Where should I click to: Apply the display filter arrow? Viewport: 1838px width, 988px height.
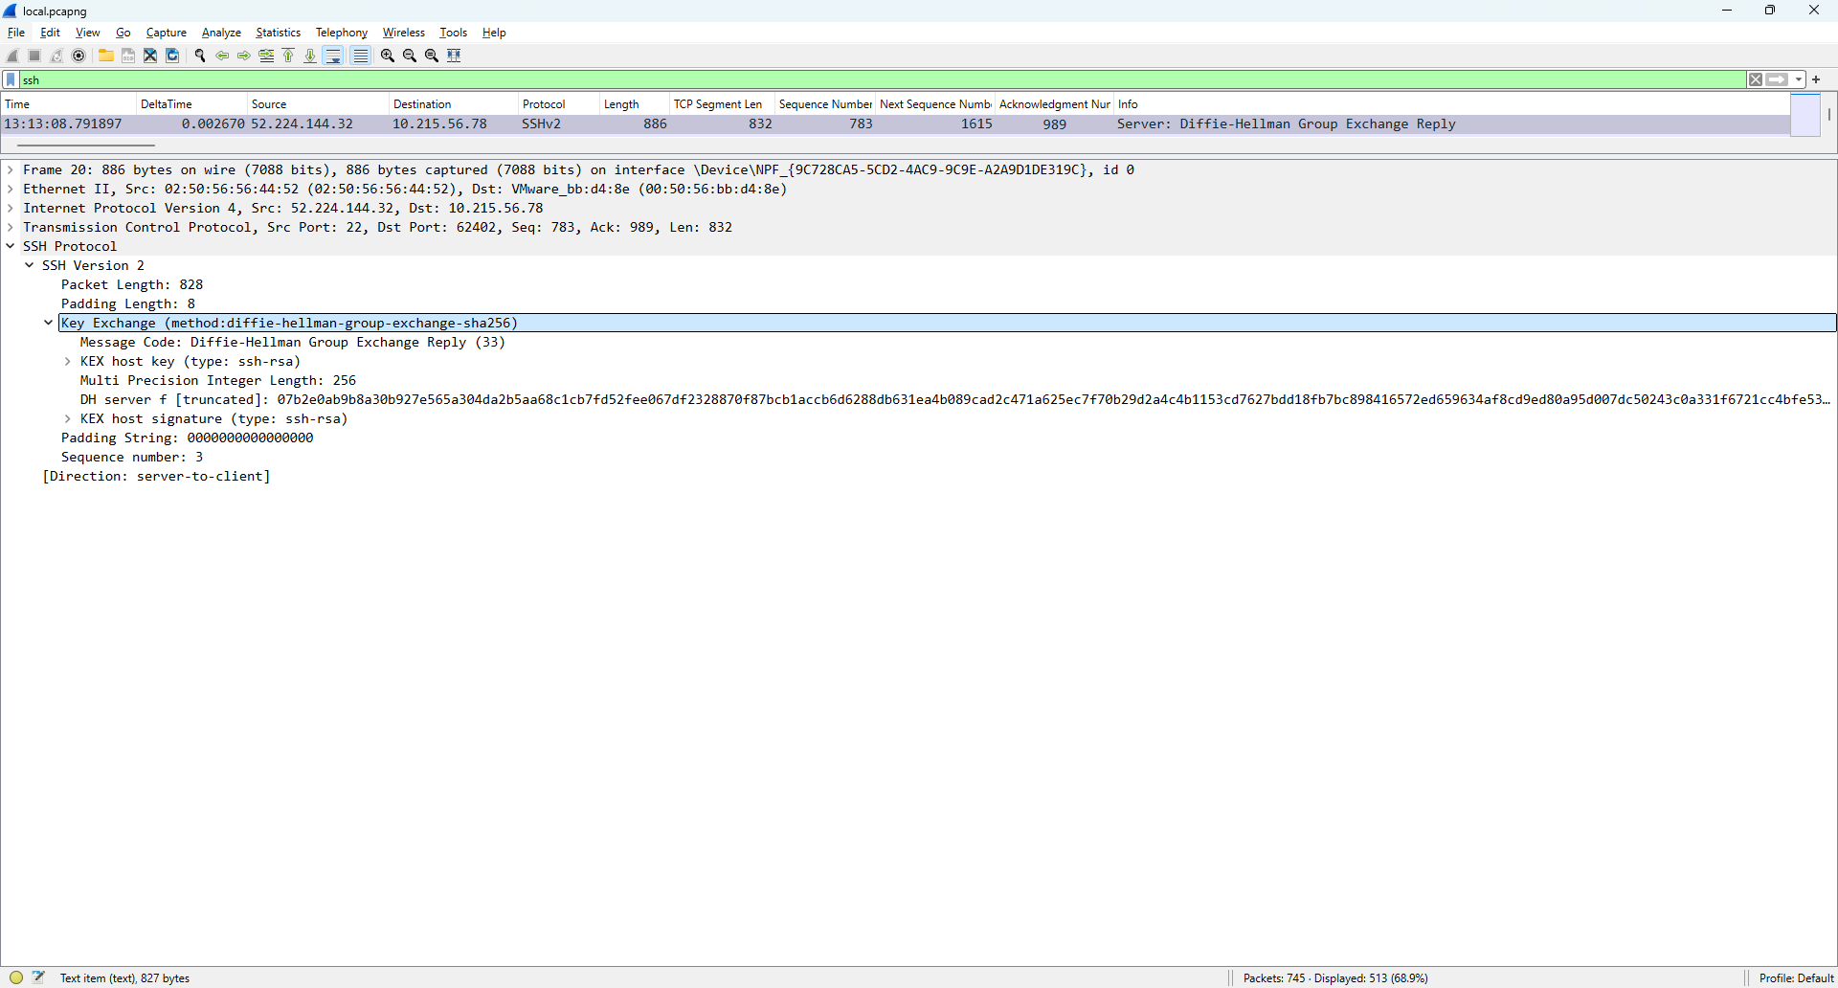click(x=1777, y=79)
